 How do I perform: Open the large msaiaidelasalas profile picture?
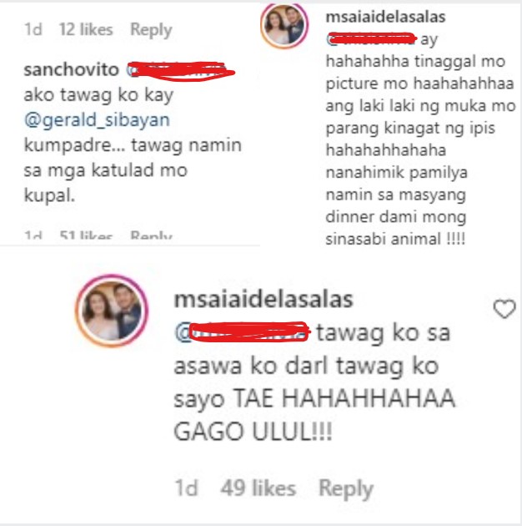(x=112, y=311)
